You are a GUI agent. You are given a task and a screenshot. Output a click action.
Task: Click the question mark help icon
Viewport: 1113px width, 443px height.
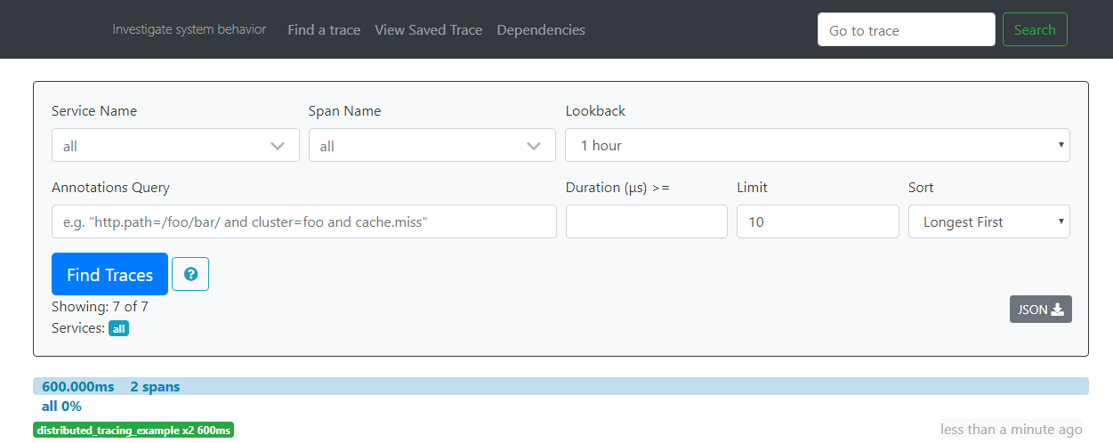(x=190, y=274)
